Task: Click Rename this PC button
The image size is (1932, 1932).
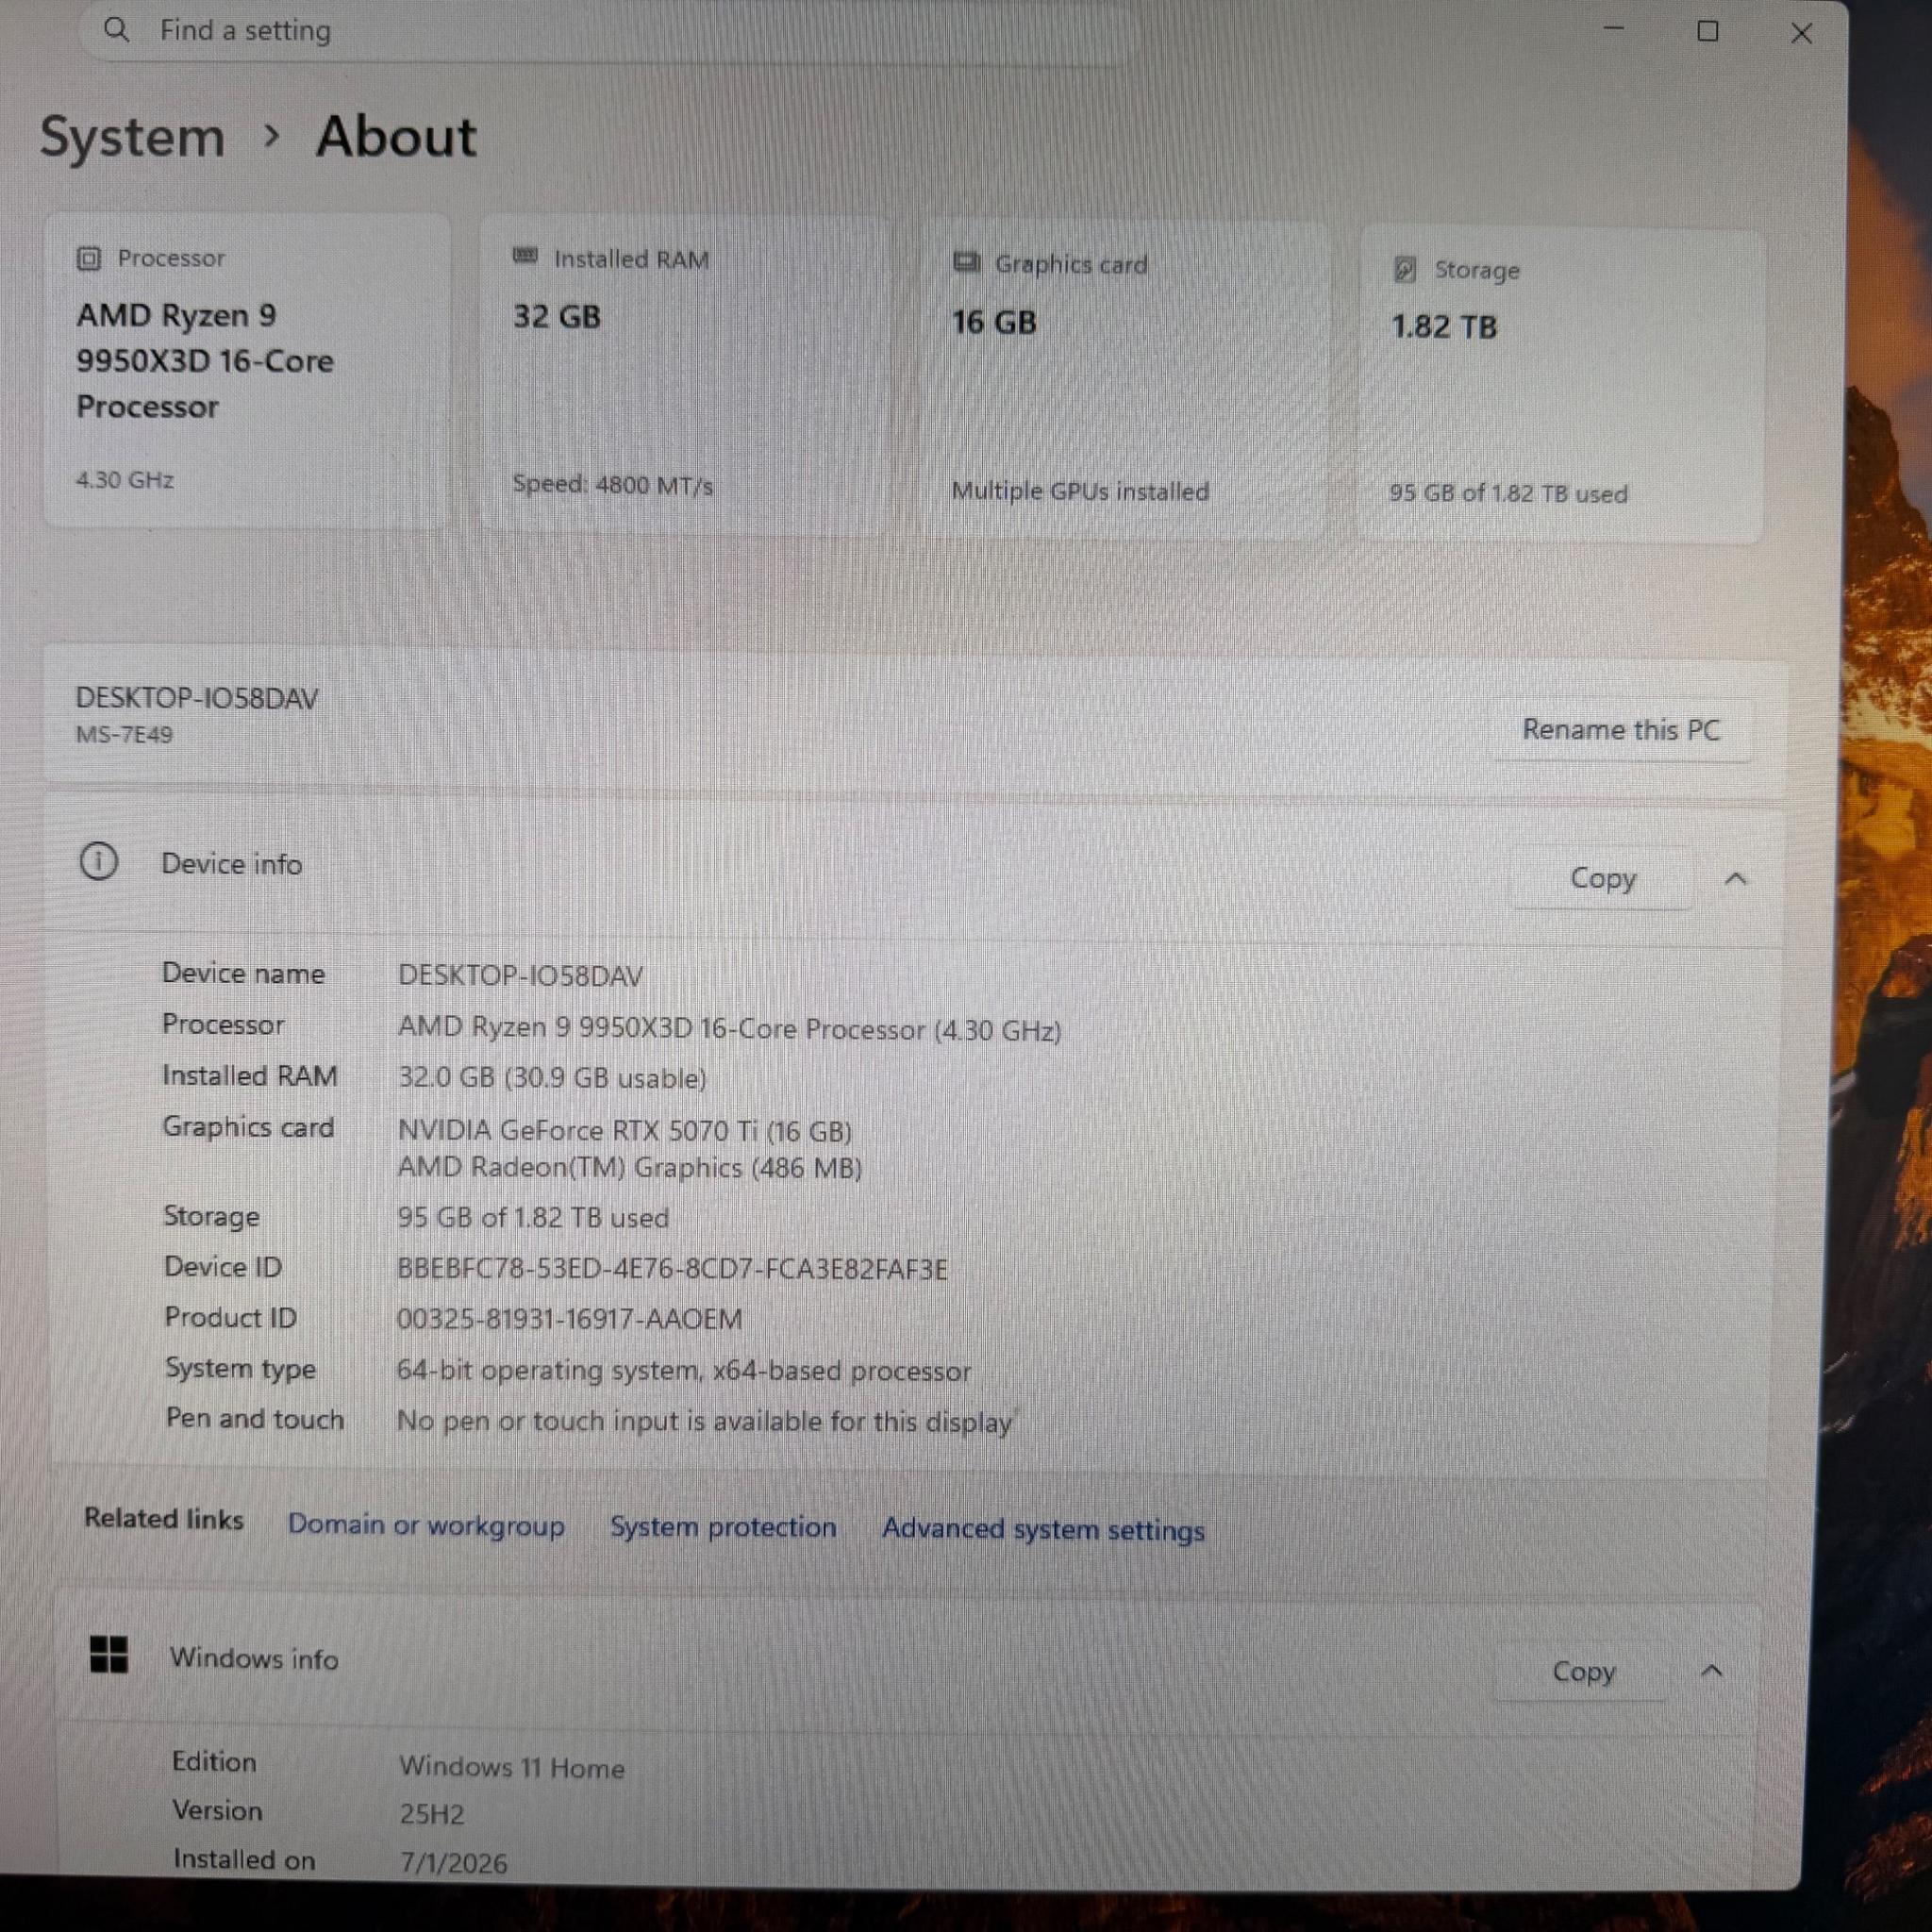Action: (1621, 730)
